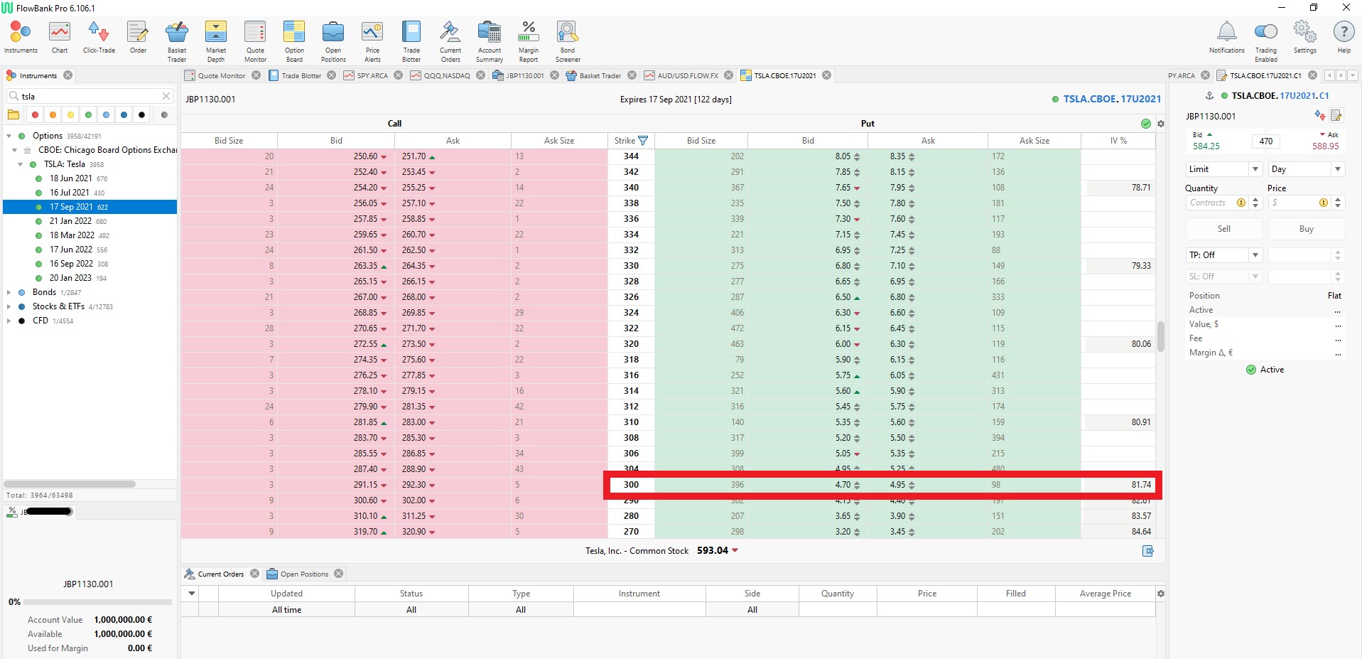Viewport: 1362px width, 659px height.
Task: Clear the tsla search field
Action: pos(166,96)
